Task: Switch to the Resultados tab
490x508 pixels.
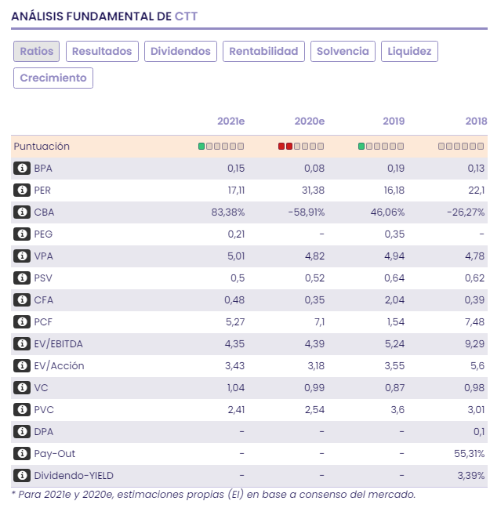Action: (102, 52)
